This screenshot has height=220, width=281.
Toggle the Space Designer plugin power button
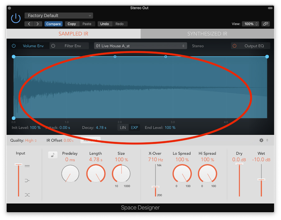point(16,18)
